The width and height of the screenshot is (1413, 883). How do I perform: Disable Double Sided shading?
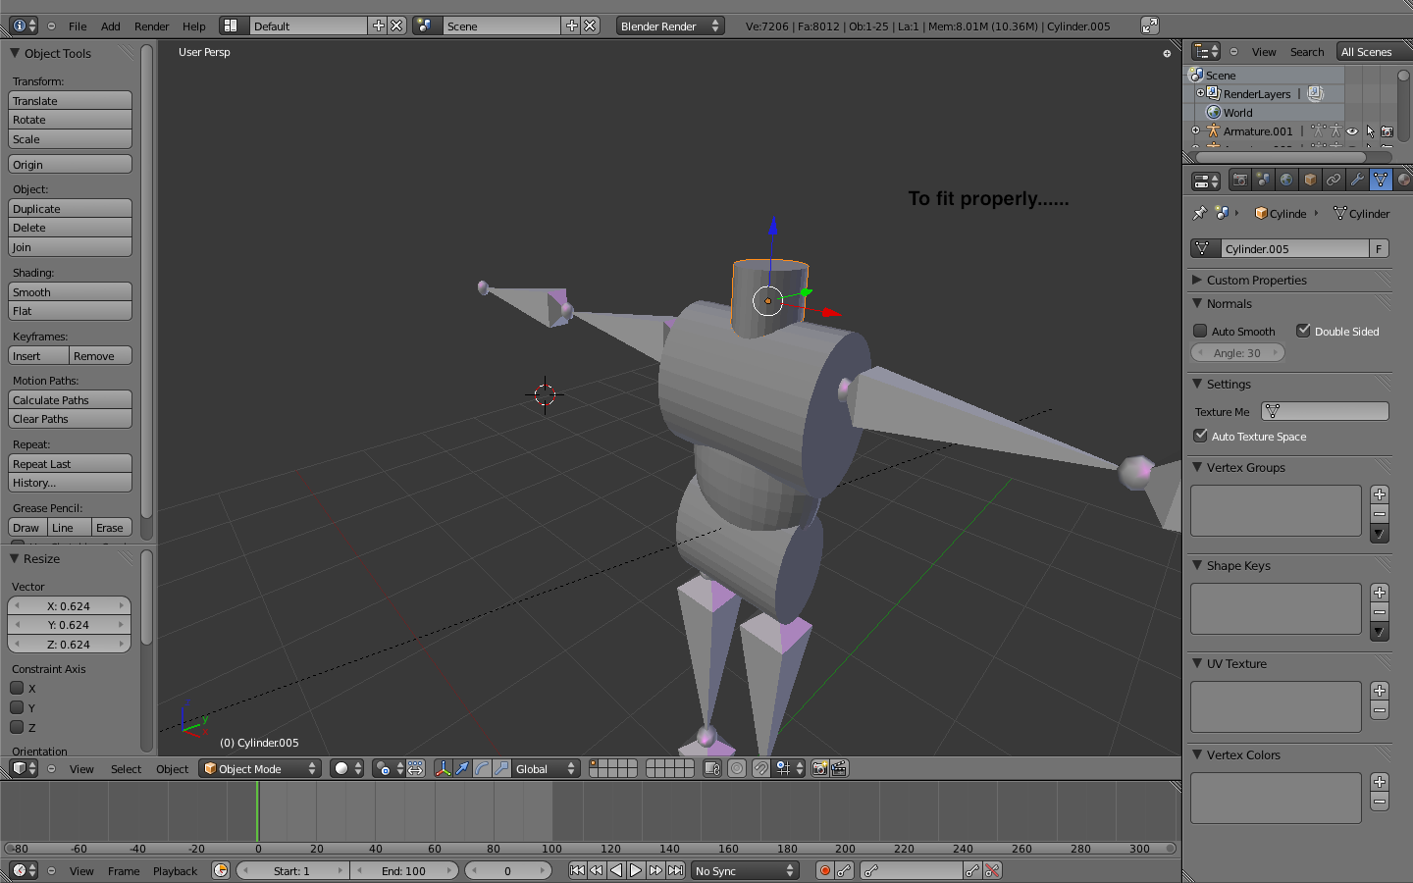point(1304,331)
